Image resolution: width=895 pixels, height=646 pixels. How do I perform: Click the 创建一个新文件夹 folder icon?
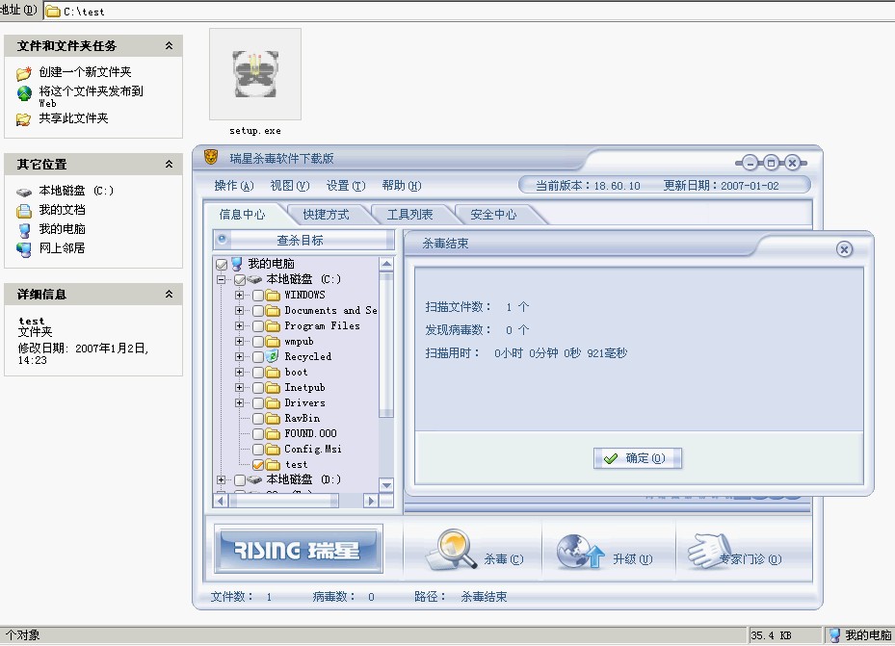24,73
